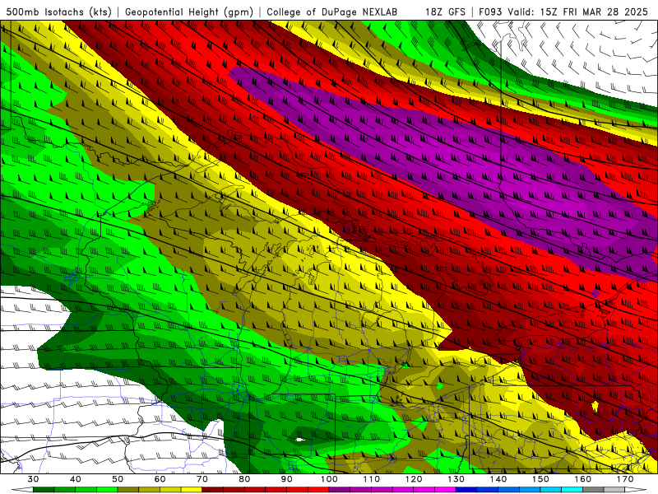Select the darkest green 30-35 kt legend swatch

pos(44,490)
